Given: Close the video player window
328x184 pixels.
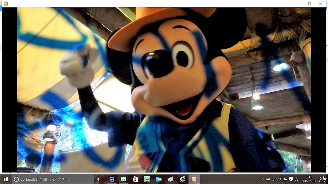Looking at the screenshot, I should click(x=321, y=4).
